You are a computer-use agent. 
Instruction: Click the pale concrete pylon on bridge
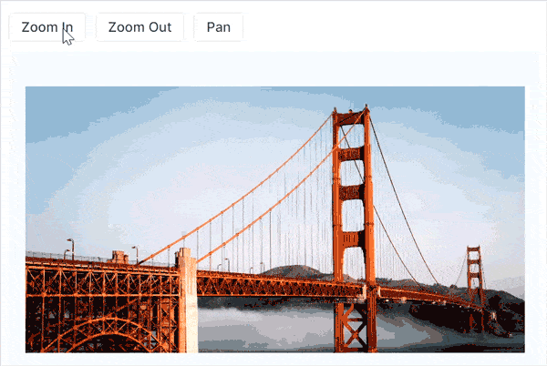188,300
